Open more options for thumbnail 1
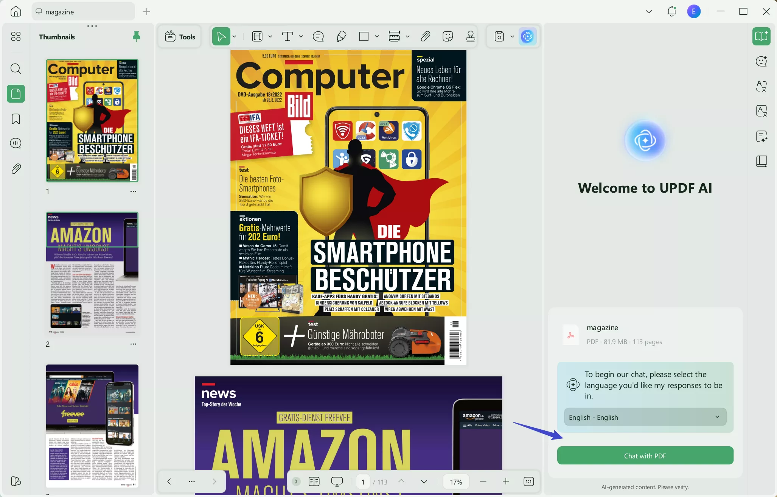 pyautogui.click(x=133, y=191)
